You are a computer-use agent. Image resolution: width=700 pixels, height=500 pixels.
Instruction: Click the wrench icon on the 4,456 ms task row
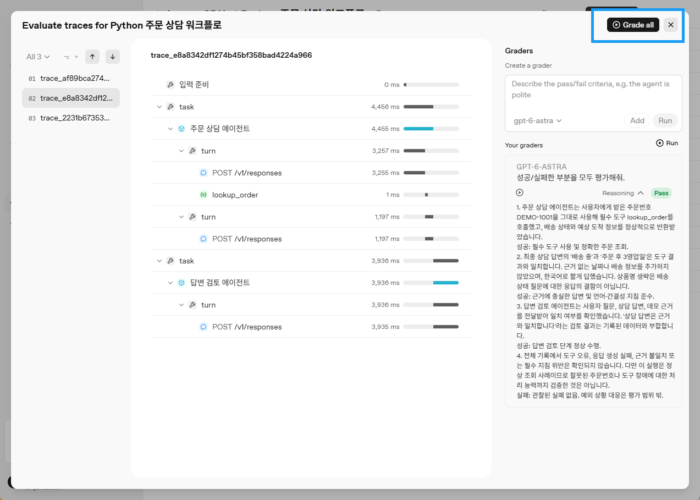point(170,107)
